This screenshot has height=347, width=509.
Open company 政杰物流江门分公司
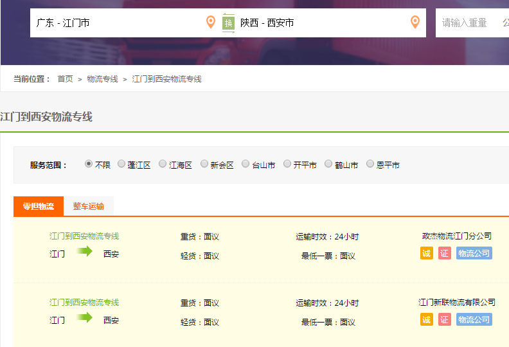tap(457, 236)
